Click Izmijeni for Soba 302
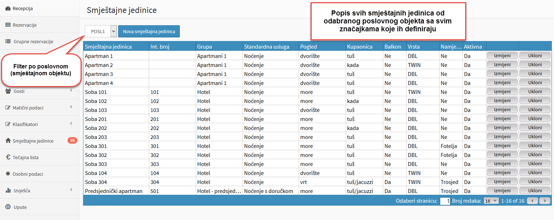554x220 pixels. click(502, 154)
